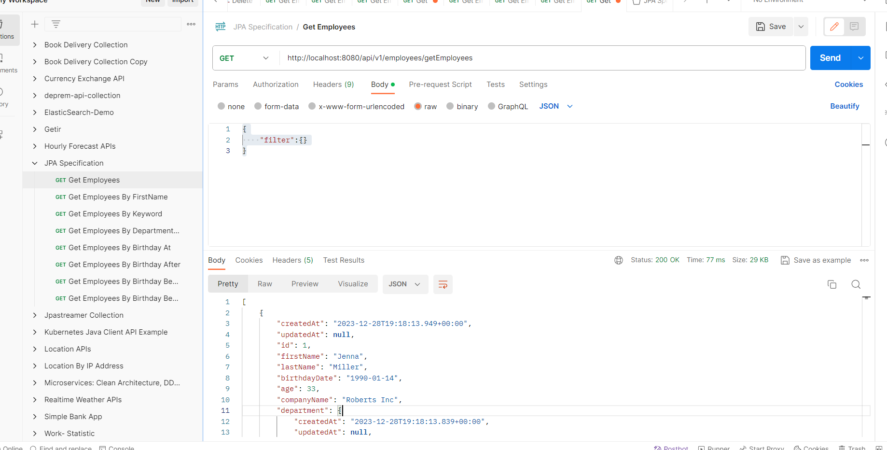The width and height of the screenshot is (887, 450).
Task: Click JPA Specification breadcrumb link
Action: click(263, 27)
